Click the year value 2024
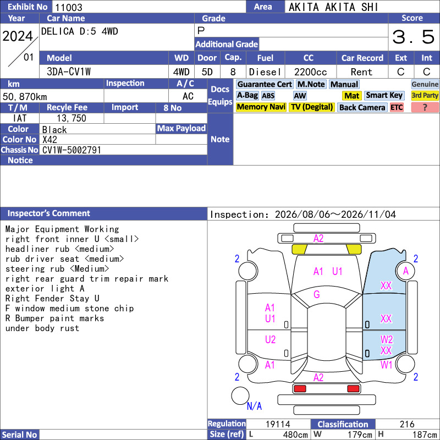 point(18,36)
